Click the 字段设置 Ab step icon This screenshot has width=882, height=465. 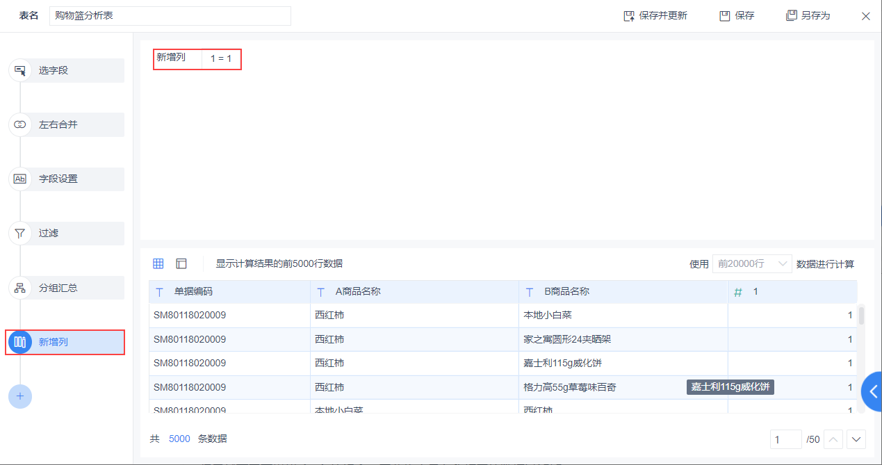[20, 179]
